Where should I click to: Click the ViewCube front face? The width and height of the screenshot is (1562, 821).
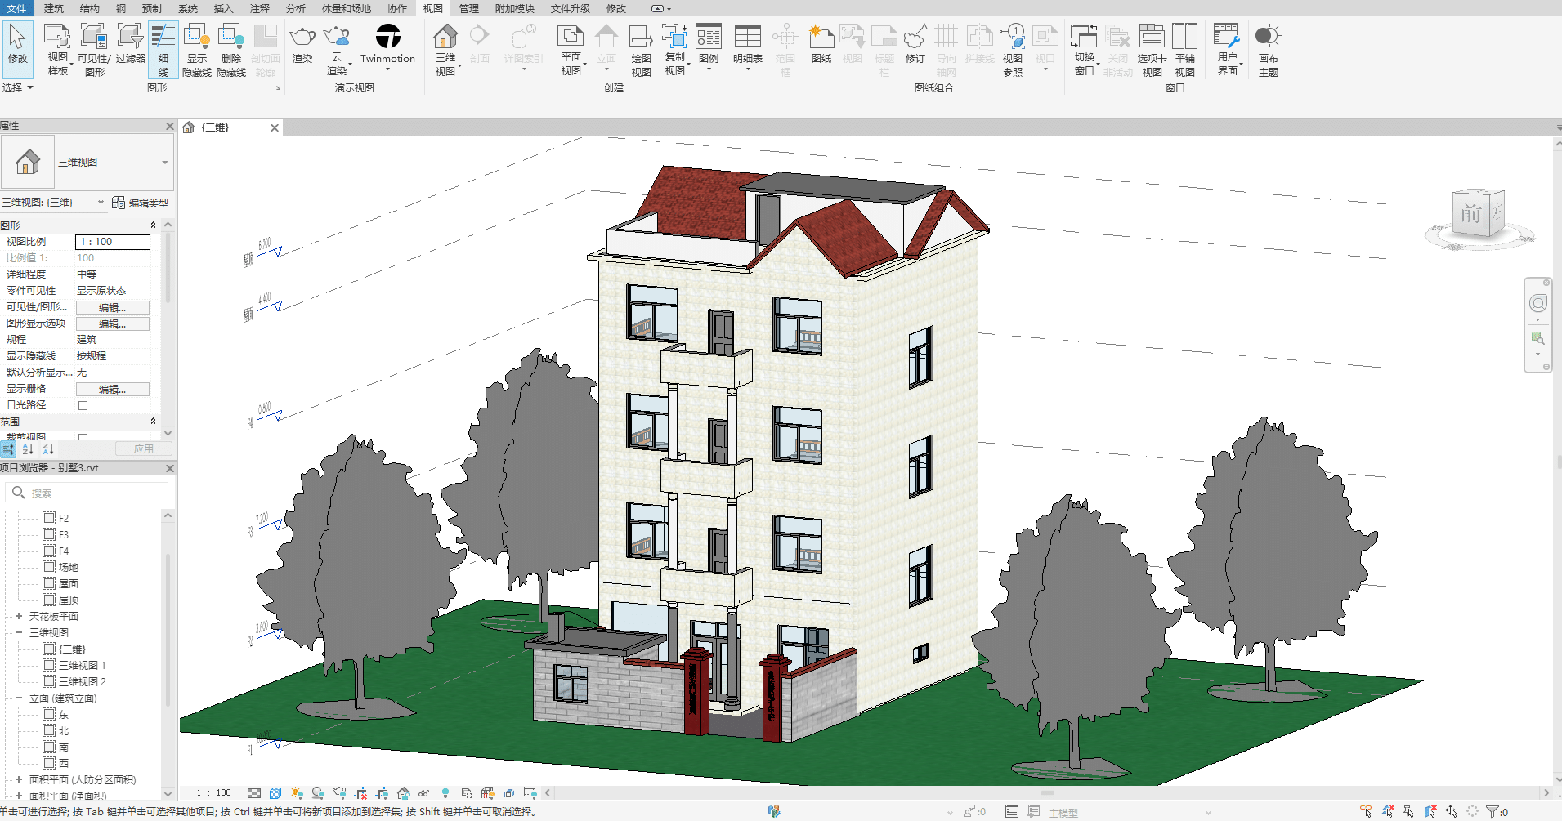pos(1470,214)
